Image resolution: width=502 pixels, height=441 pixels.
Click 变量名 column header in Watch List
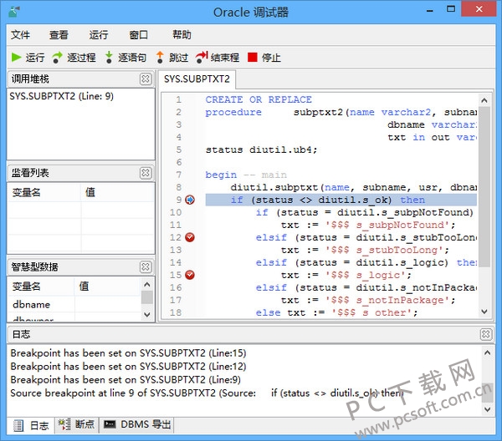(x=44, y=192)
